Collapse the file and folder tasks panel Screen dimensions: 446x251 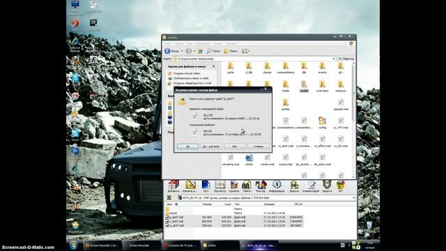click(x=214, y=66)
